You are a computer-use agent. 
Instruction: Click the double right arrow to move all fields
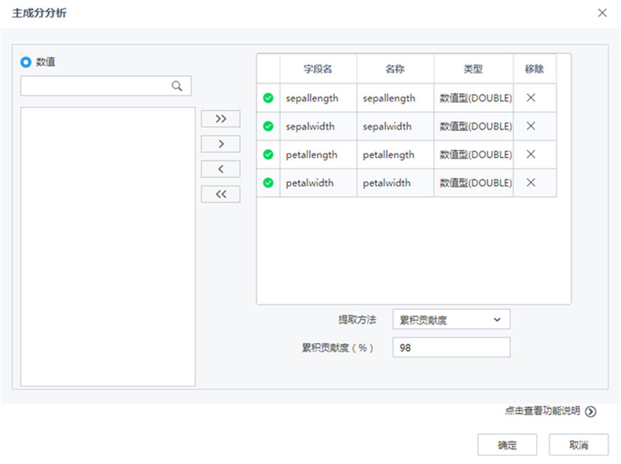coord(220,119)
